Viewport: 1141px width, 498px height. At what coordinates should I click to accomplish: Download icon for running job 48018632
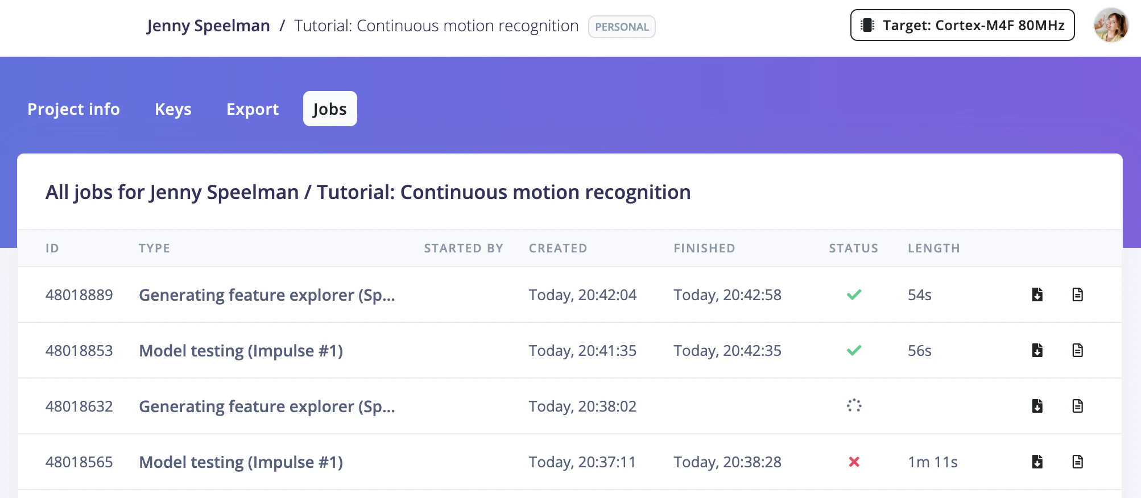click(x=1037, y=406)
